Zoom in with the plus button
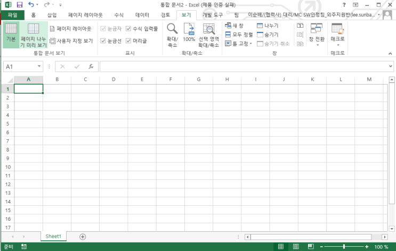Image resolution: width=396 pixels, height=251 pixels. tap(367, 247)
